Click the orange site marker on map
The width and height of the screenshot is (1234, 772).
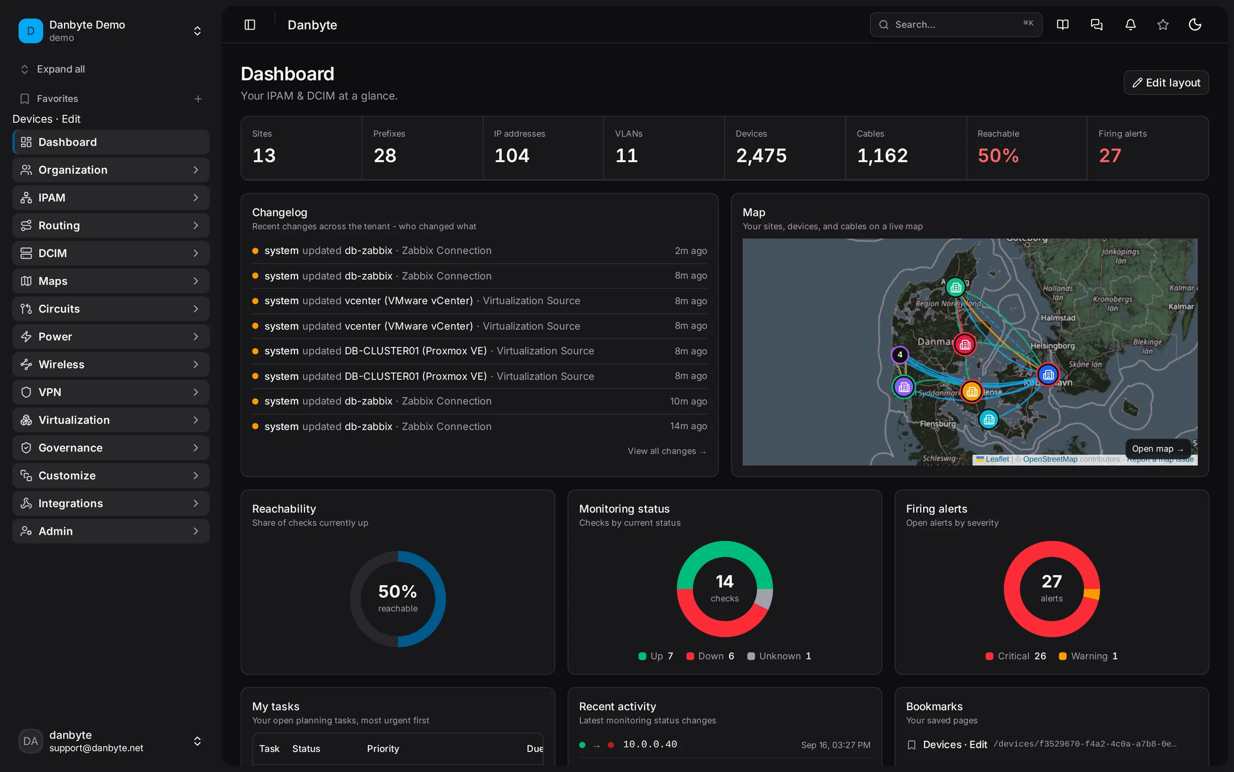click(x=972, y=392)
